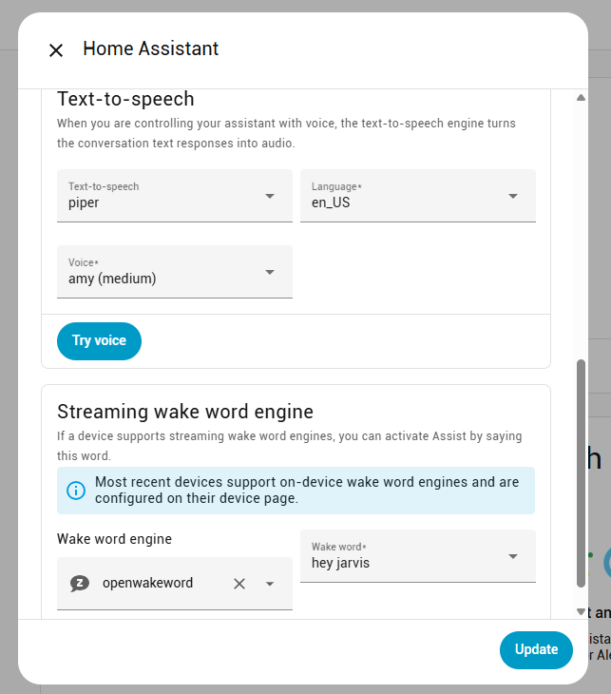Click the on-device wake word notice text

[x=307, y=491]
